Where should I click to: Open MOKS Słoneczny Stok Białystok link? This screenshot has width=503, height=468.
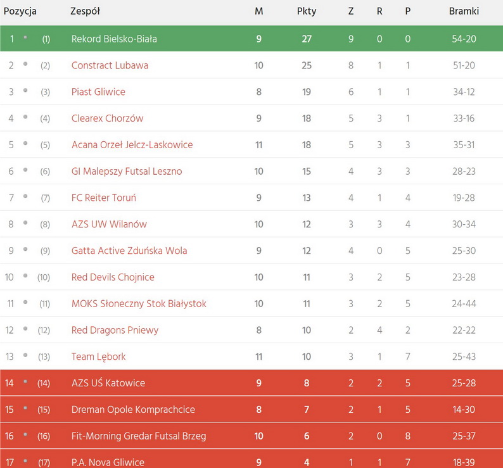tap(139, 304)
